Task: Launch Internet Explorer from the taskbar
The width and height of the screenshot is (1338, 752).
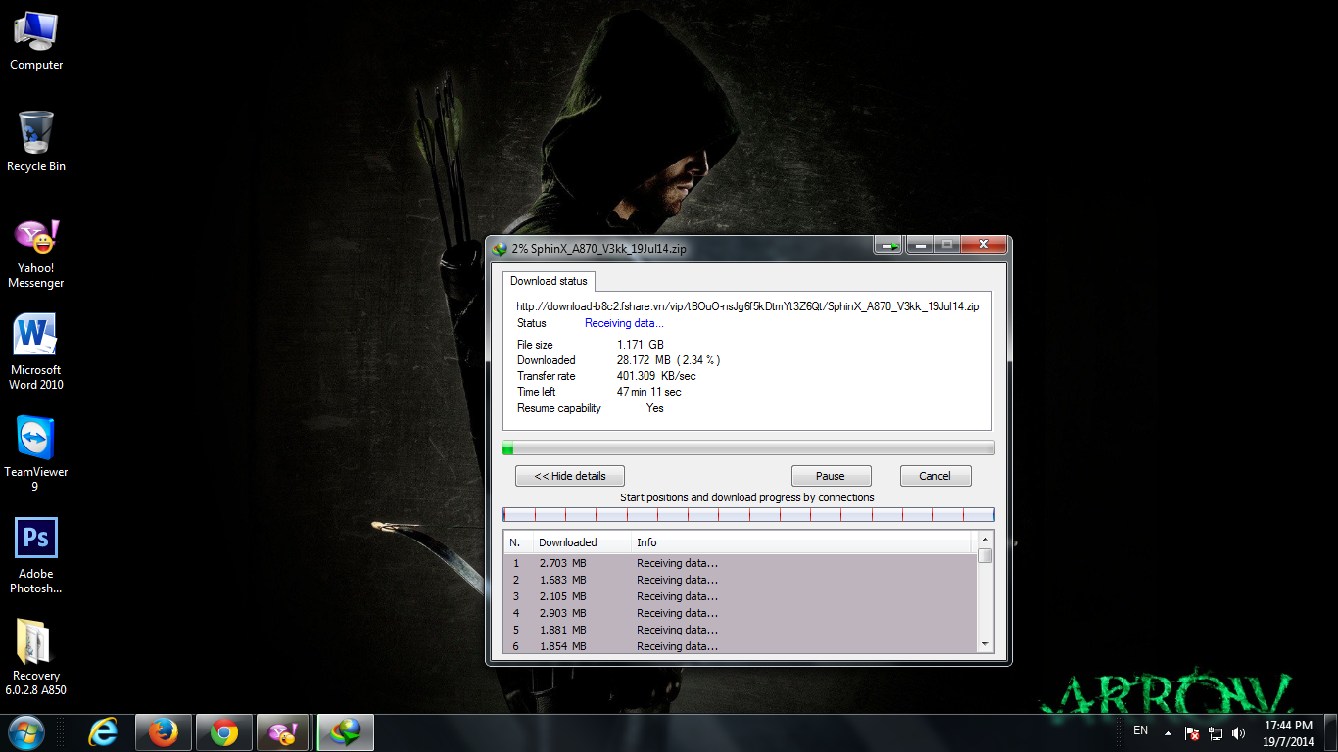Action: click(102, 732)
